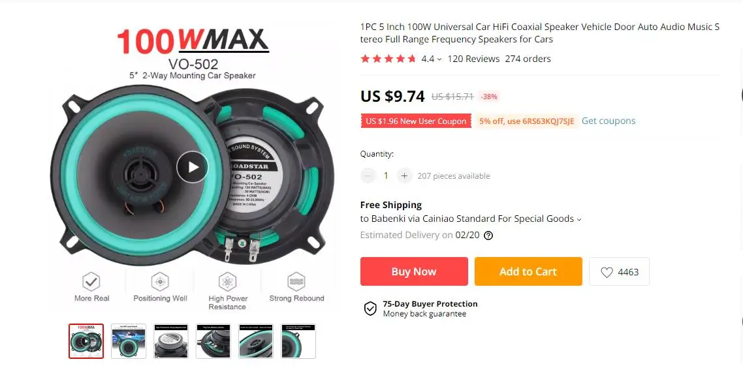This screenshot has height=381, width=743.
Task: Click the estimated delivery help question mark
Action: (488, 236)
